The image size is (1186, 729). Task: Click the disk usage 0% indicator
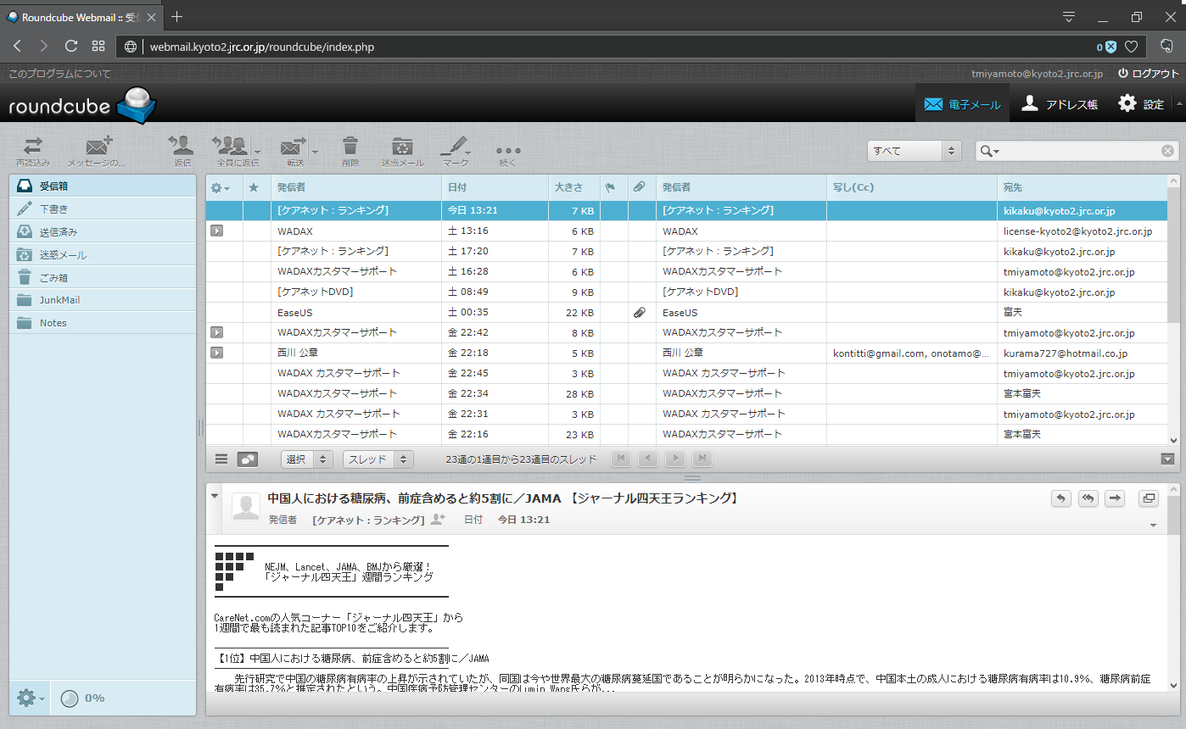(x=83, y=698)
